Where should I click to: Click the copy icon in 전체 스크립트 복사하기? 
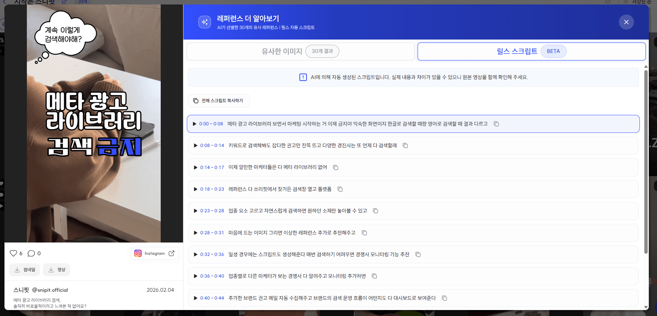coord(196,101)
